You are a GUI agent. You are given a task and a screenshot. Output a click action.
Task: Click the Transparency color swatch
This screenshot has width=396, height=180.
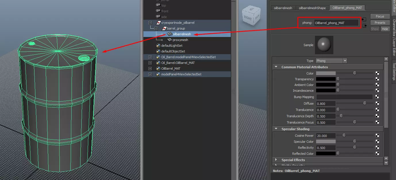tap(326, 79)
